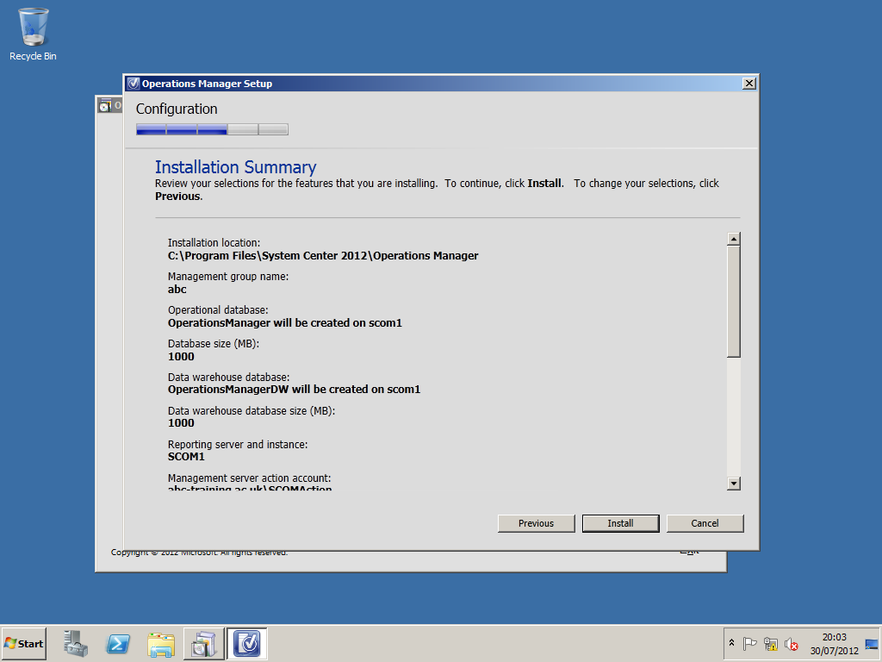Viewport: 882px width, 662px height.
Task: Launch Server Manager from the taskbar
Action: click(76, 643)
